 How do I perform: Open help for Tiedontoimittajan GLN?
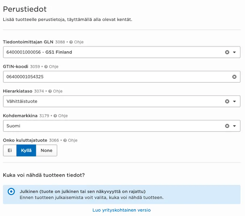pyautogui.click(x=76, y=42)
